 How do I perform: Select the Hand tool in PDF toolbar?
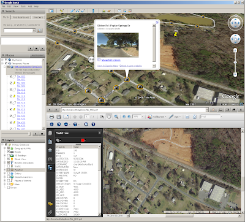pyautogui.click(x=109, y=117)
